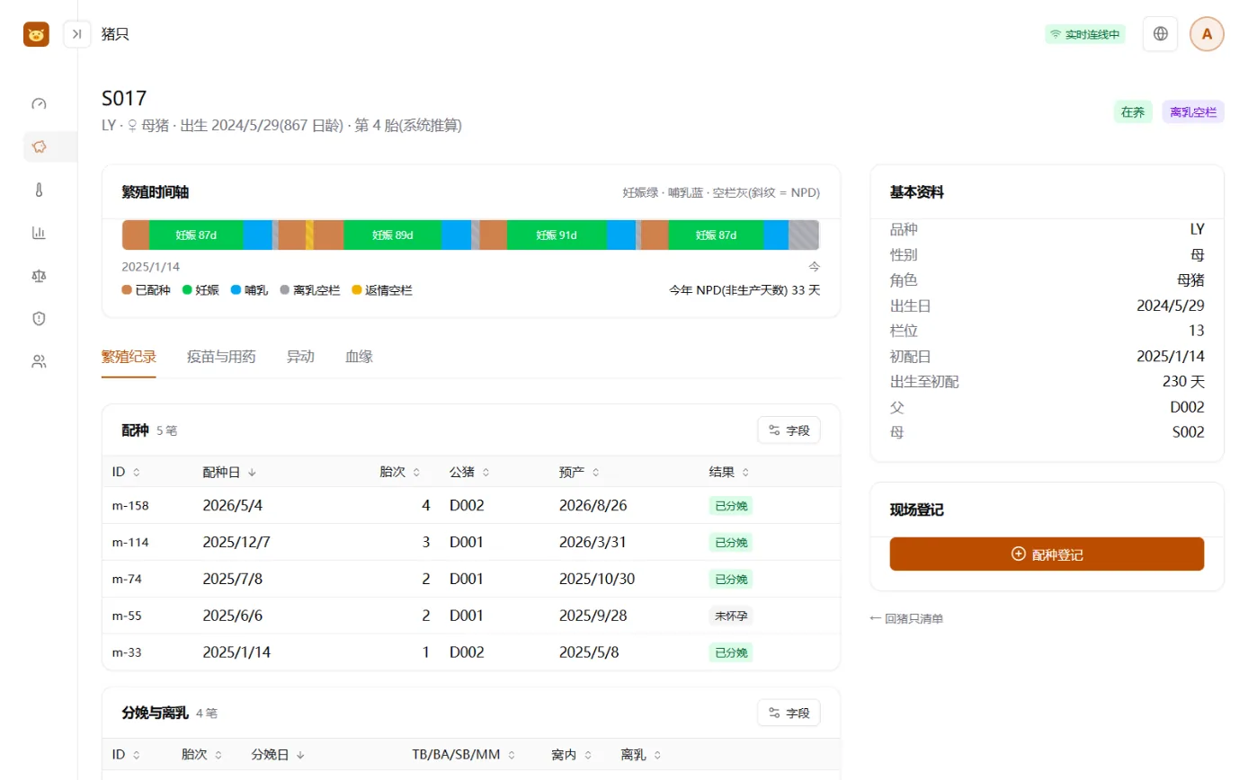
Task: Sort 配种 table by 预产 column
Action: tap(579, 472)
